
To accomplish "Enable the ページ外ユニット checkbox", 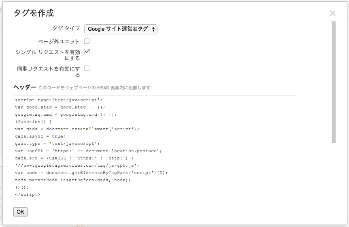I will point(87,41).
